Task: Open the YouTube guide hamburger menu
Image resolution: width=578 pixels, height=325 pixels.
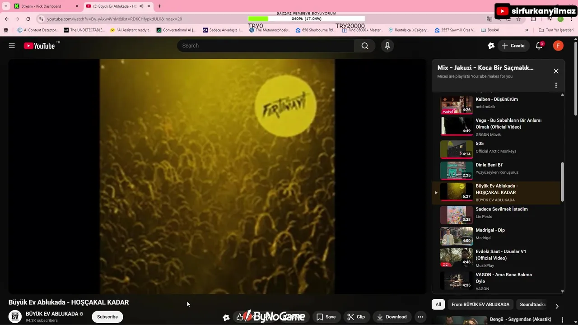Action: pyautogui.click(x=12, y=46)
